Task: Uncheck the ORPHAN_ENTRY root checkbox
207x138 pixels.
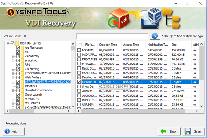Action: point(13,43)
